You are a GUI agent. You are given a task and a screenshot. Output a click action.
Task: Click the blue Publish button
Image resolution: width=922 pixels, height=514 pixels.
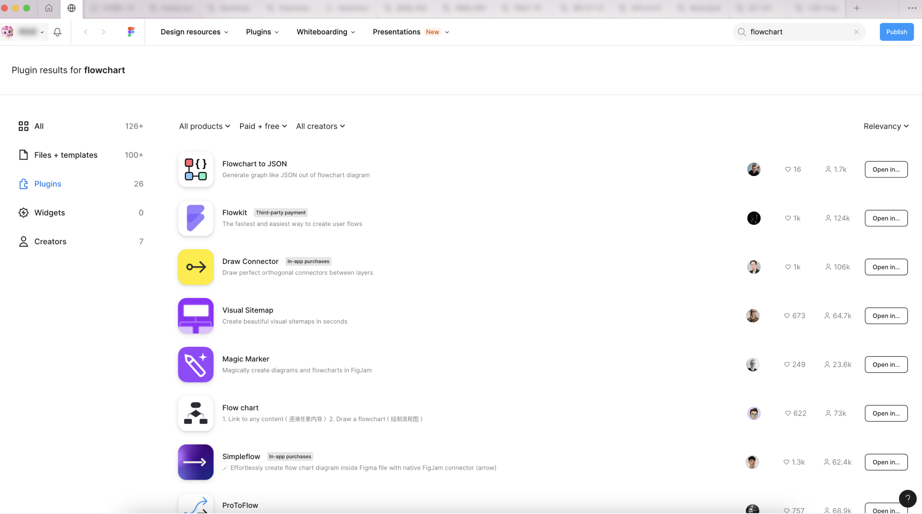[896, 32]
